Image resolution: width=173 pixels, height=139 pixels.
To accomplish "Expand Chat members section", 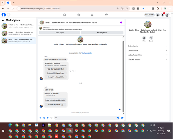I will [148, 50].
